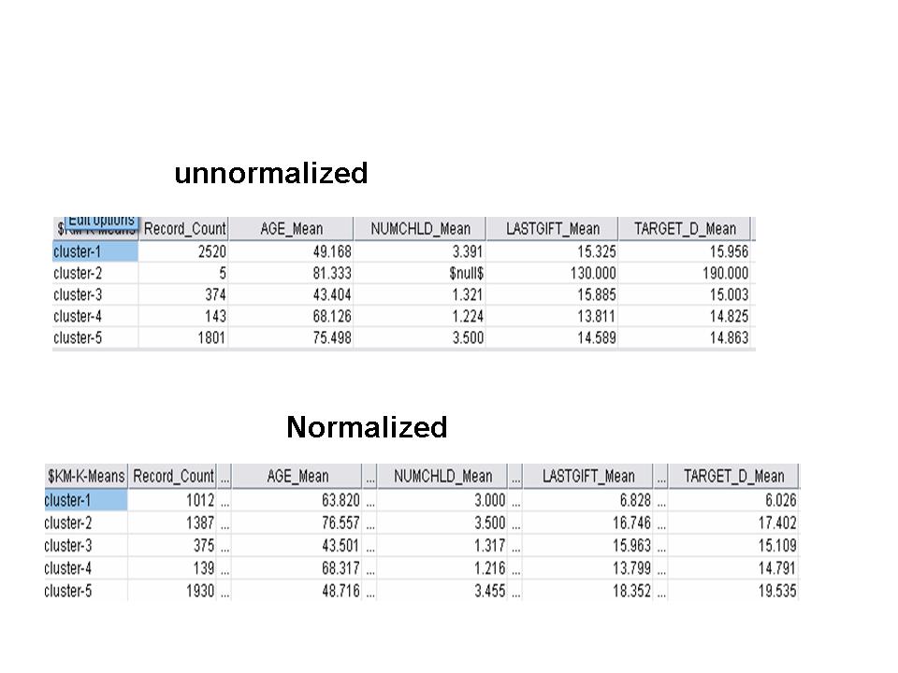This screenshot has width=898, height=673.
Task: Click the $KM-K-Means header in Normalized table
Action: tap(85, 477)
